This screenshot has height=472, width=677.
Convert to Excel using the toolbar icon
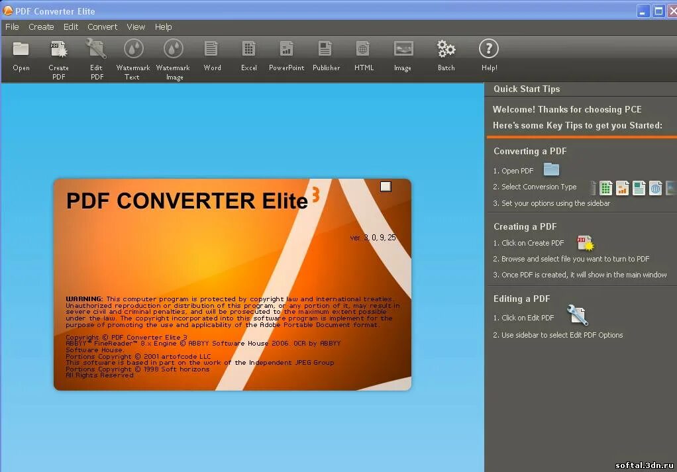248,49
